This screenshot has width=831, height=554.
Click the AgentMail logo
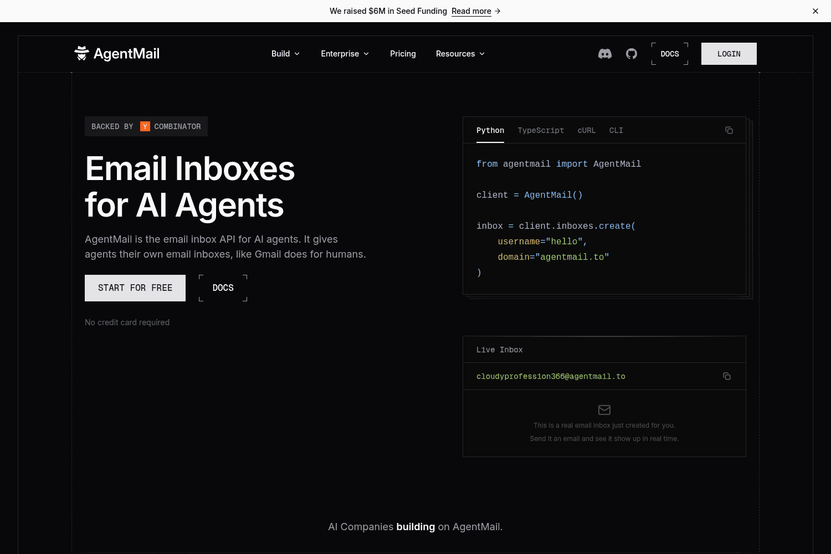[117, 54]
